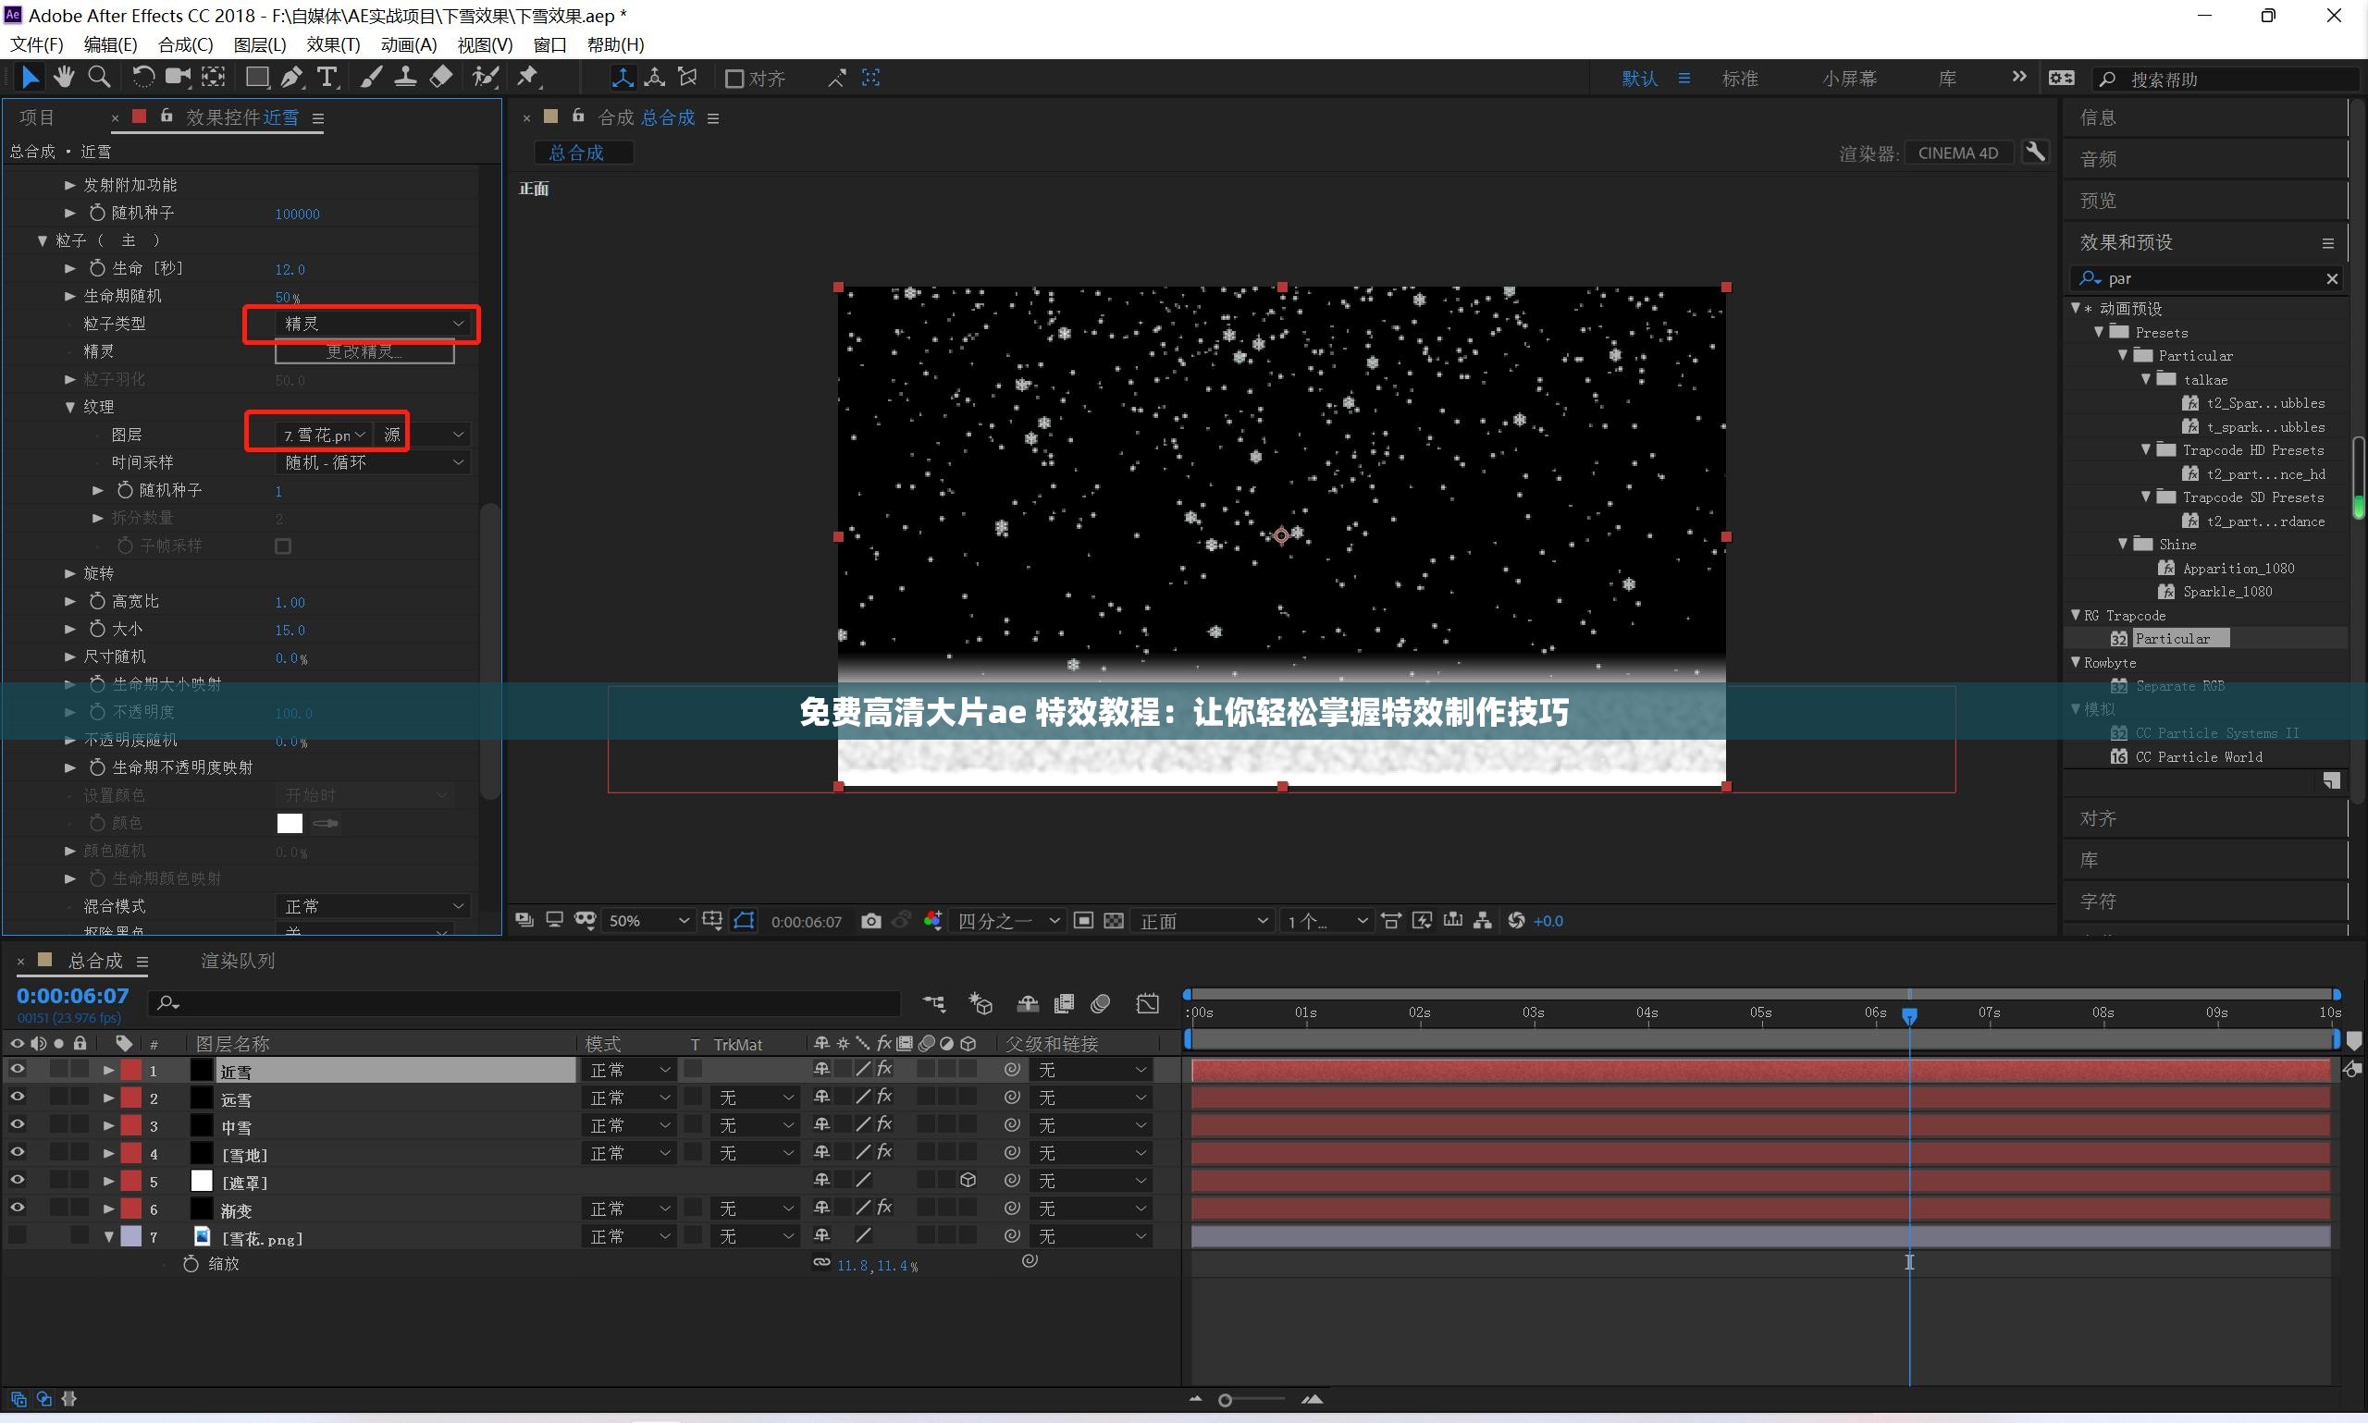Click the timeline layer search field
This screenshot has height=1423, width=2368.
[524, 1003]
